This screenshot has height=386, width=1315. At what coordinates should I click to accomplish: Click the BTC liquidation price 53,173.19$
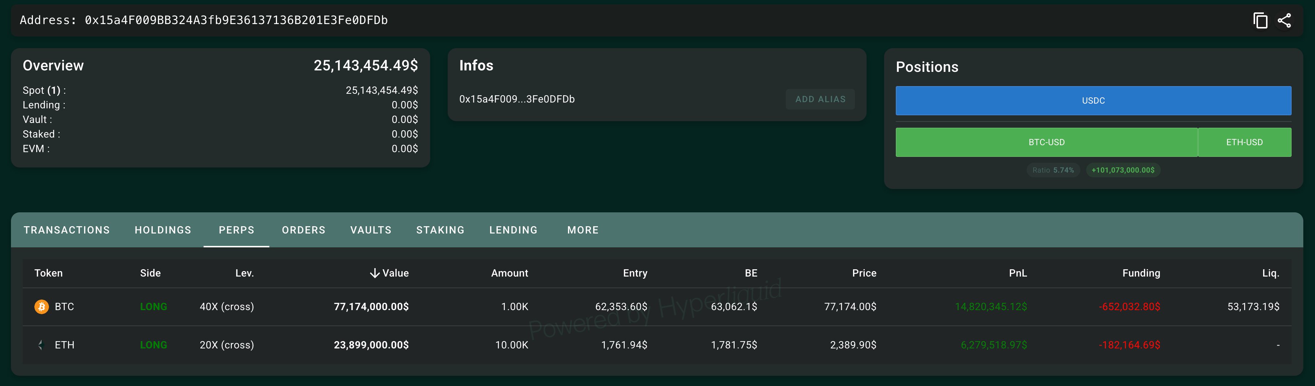(x=1253, y=306)
